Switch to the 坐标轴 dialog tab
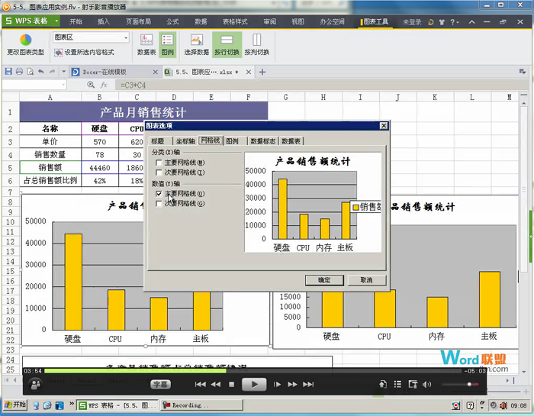The height and width of the screenshot is (416, 534). click(x=185, y=141)
